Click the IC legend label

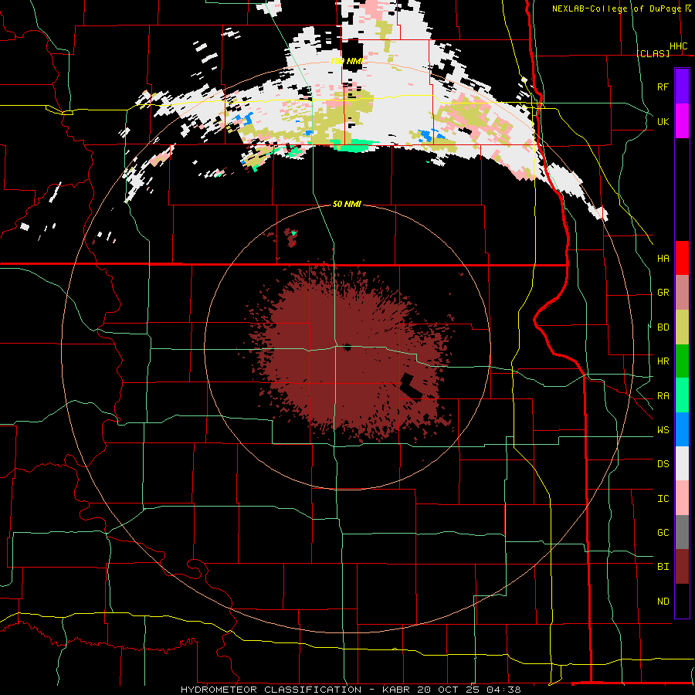[x=663, y=499]
